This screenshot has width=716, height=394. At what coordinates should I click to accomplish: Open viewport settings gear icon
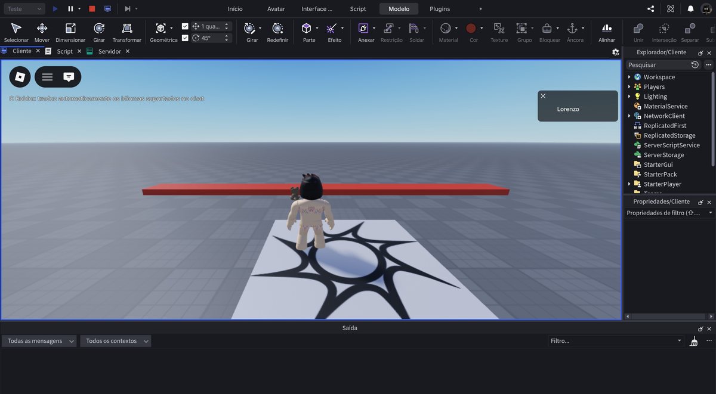click(616, 52)
